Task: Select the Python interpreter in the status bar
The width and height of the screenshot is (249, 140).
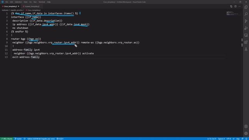Action: click(41, 139)
